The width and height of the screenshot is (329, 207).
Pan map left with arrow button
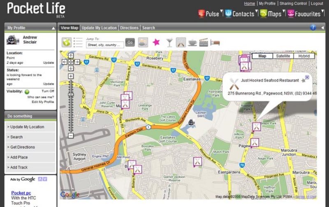coord(65,62)
